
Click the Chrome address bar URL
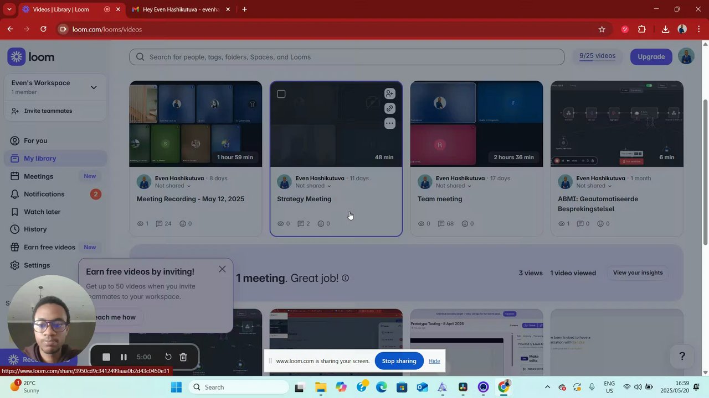click(107, 29)
